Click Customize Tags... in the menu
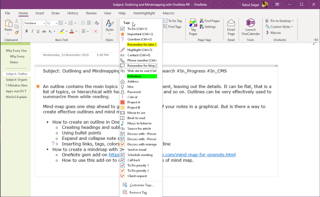 click(x=141, y=185)
